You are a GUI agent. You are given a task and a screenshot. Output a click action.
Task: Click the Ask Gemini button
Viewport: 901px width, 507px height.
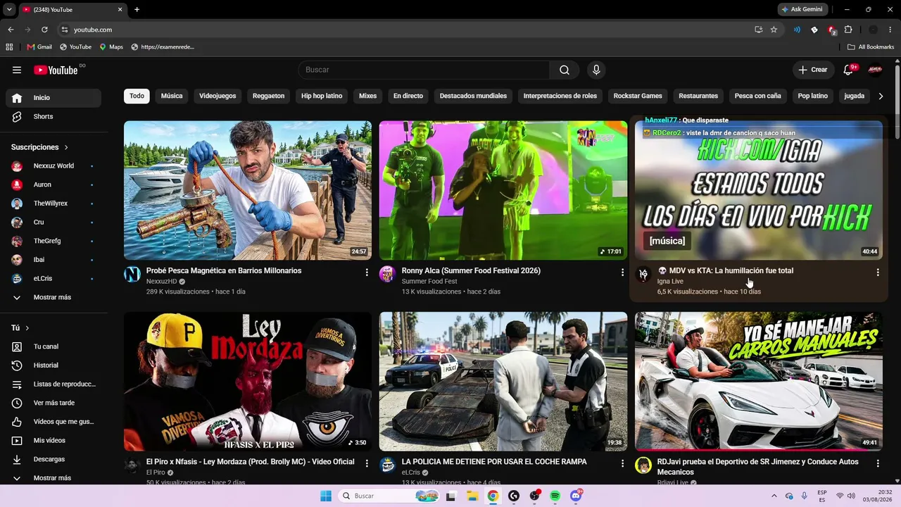point(802,9)
